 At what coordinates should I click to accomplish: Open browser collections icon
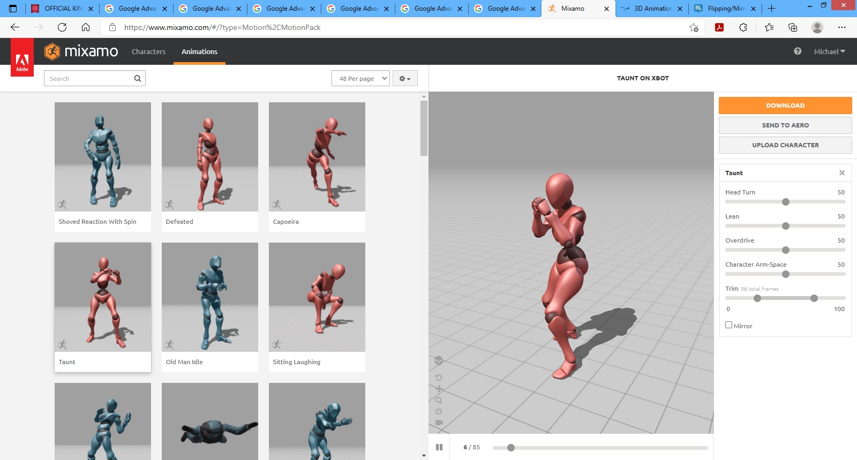pos(793,27)
